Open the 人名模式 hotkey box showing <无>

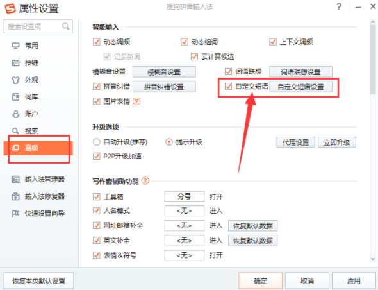tap(185, 211)
